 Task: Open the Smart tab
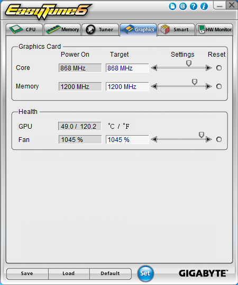point(176,30)
